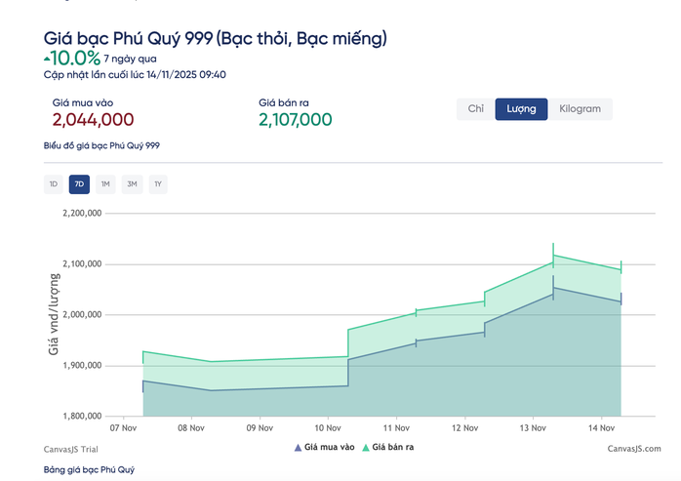
Task: Click the blue triangle legend marker for Giá mua vào
Action: (298, 448)
